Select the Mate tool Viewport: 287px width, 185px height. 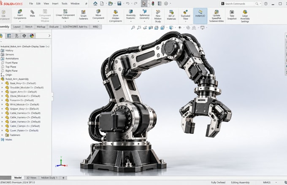click(x=32, y=13)
